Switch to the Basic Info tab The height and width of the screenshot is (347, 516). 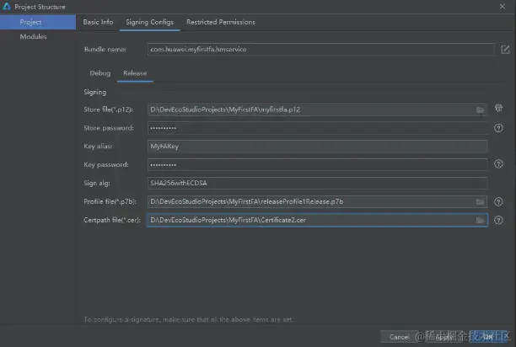click(x=98, y=22)
